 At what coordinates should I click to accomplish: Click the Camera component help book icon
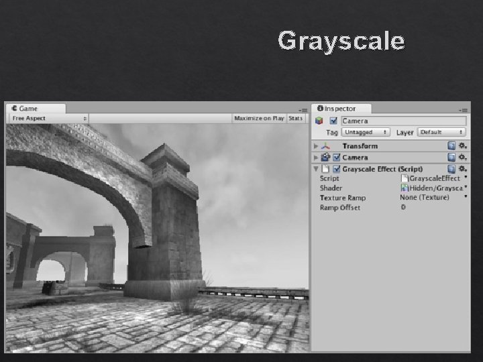[x=451, y=158]
